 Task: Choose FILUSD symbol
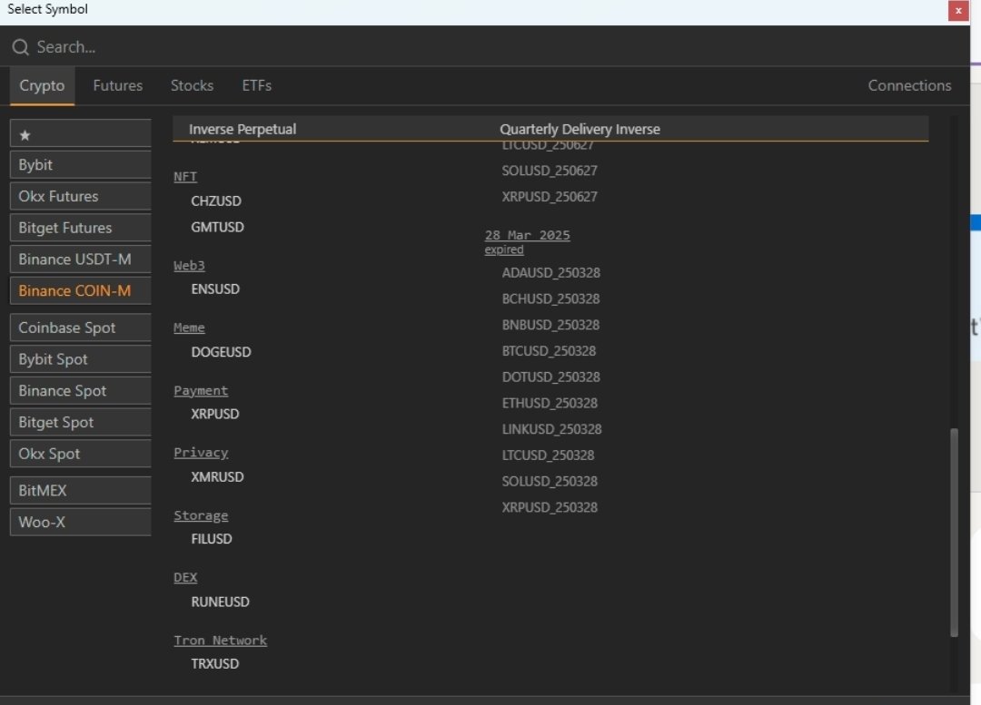(212, 539)
